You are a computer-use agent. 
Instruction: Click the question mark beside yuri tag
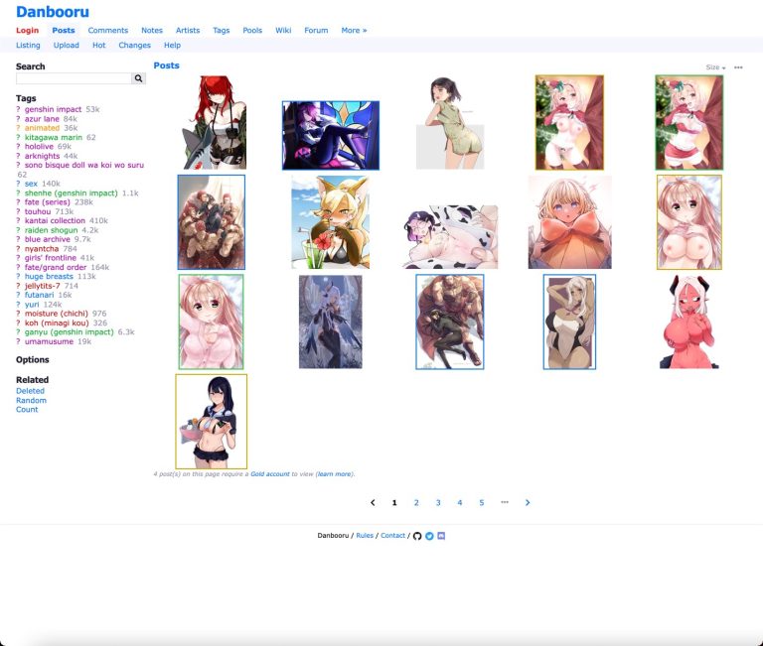point(18,305)
